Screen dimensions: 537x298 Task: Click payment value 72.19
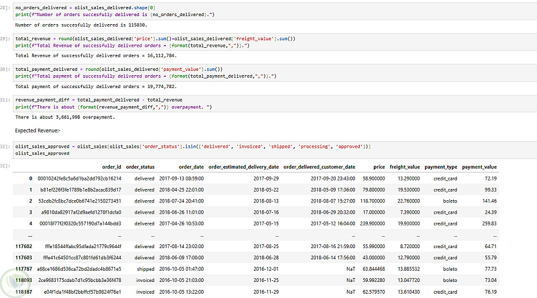(x=490, y=178)
